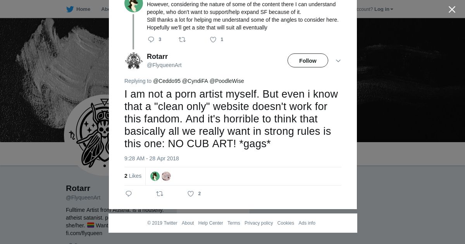Screen dimensions: 465x244
Task: Click the Twitter bird Home icon
Action: (70, 9)
